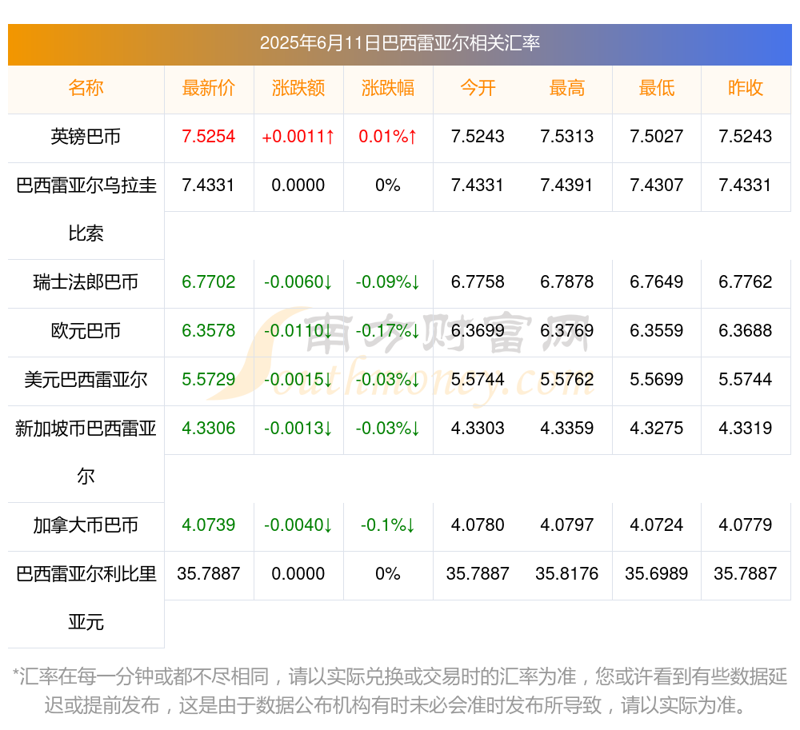The width and height of the screenshot is (800, 730).
Task: Click latest price 5.5729
Action: pyautogui.click(x=209, y=380)
